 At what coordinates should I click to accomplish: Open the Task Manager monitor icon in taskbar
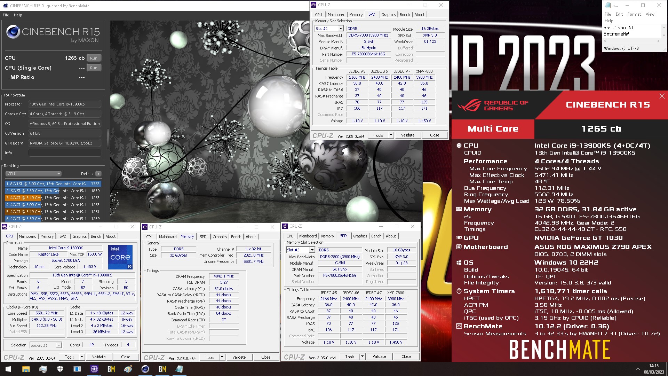pos(43,369)
